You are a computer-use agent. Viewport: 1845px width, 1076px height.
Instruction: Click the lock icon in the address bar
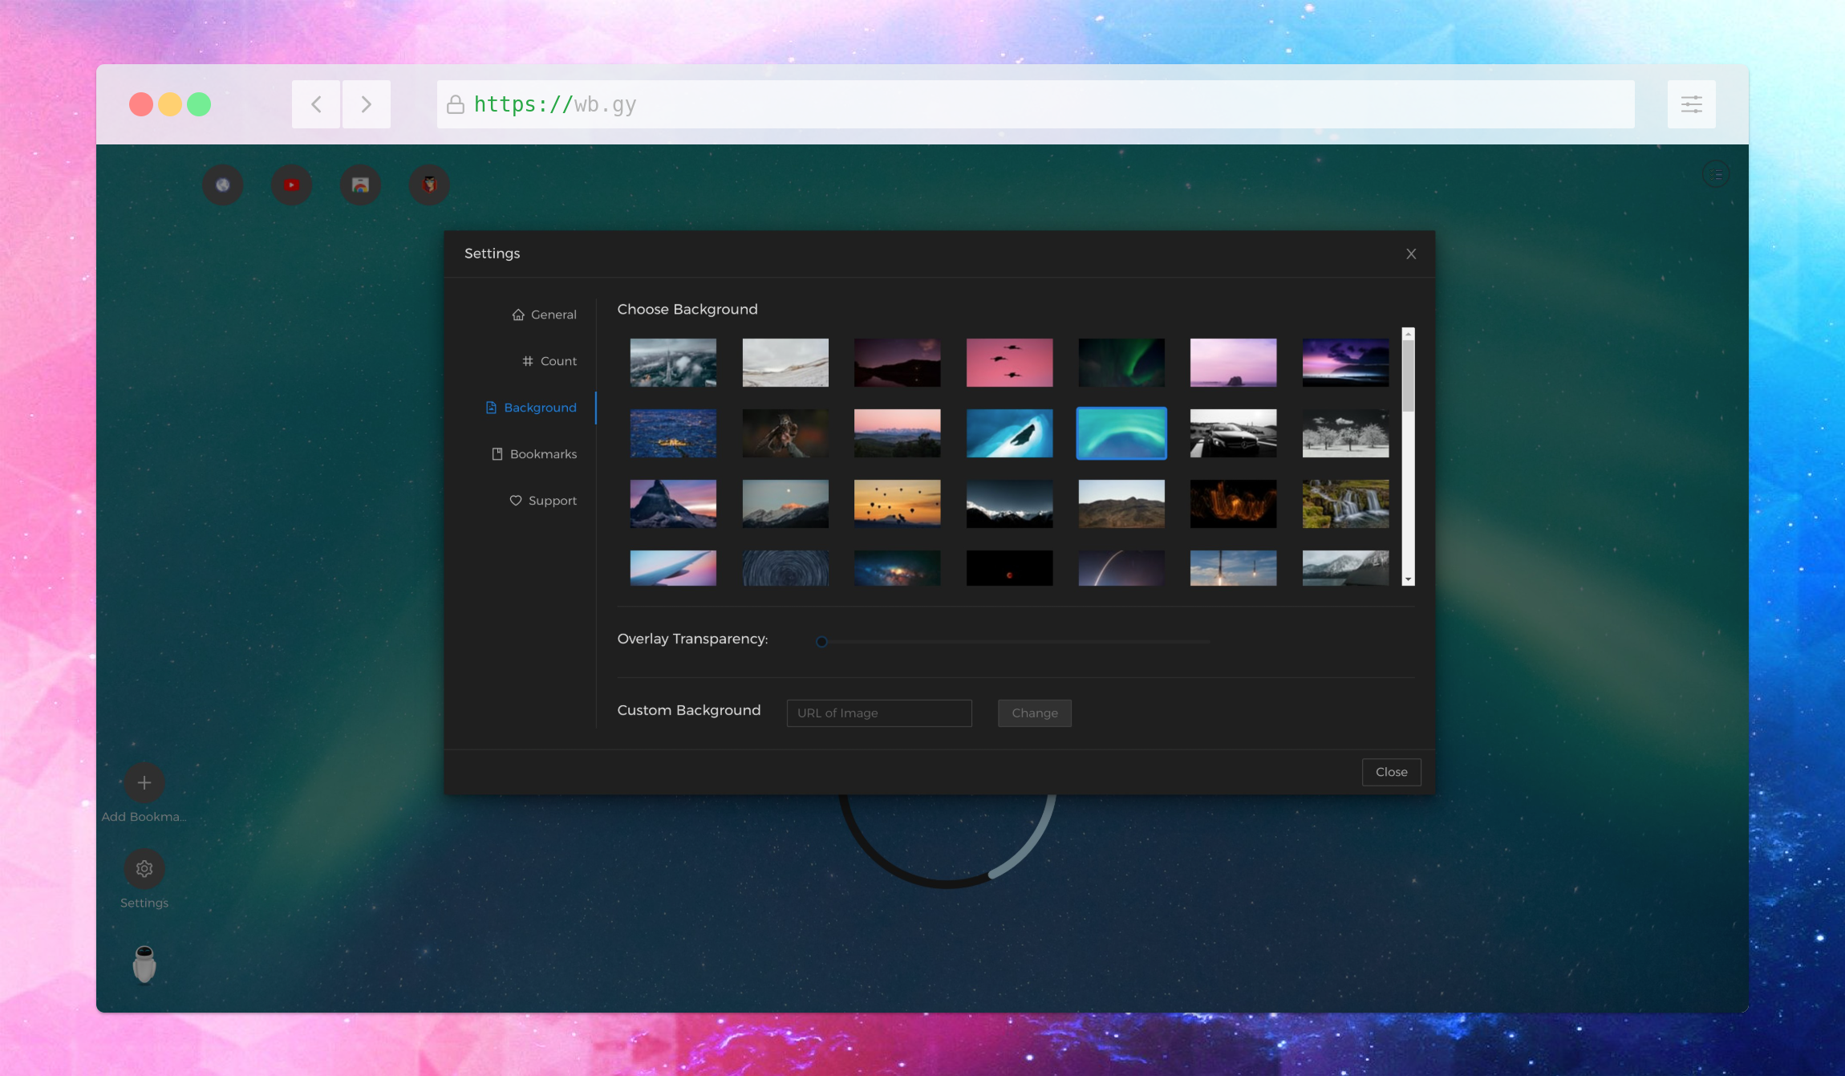pos(455,104)
